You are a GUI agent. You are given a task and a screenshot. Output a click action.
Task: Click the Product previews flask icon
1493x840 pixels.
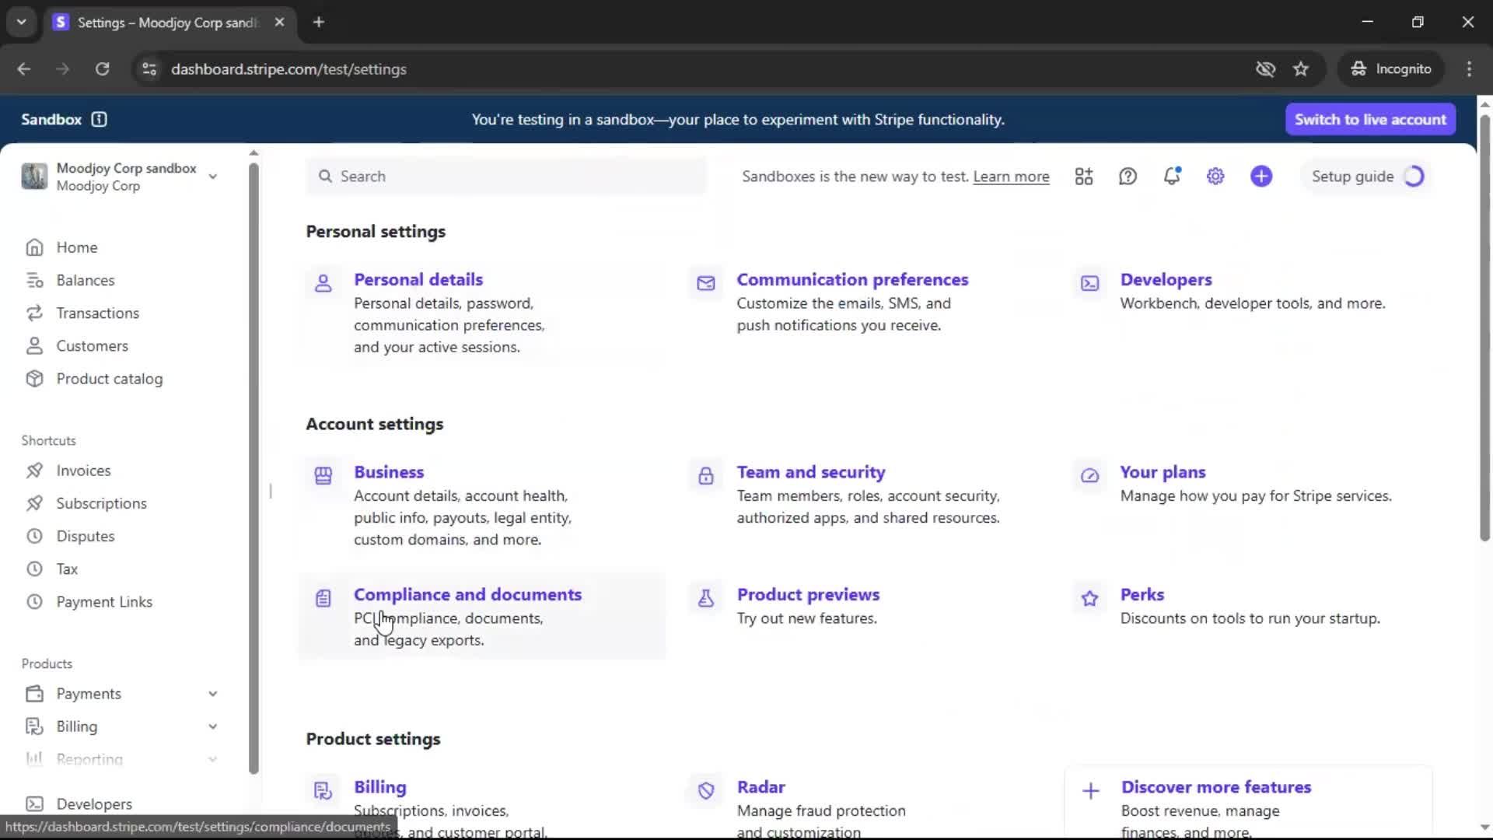click(706, 598)
